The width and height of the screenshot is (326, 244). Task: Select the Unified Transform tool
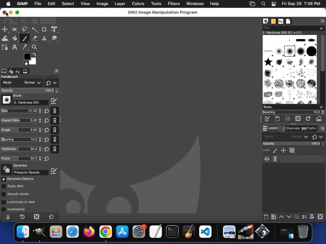click(x=54, y=29)
